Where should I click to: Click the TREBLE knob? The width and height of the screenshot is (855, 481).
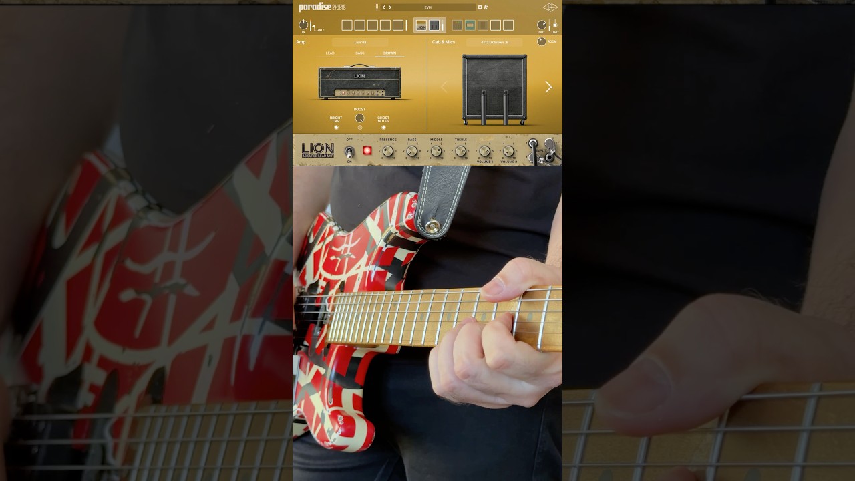click(x=461, y=151)
